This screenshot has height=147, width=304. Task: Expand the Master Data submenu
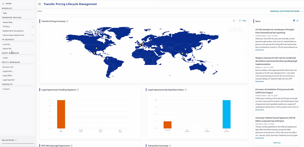(x=32, y=22)
